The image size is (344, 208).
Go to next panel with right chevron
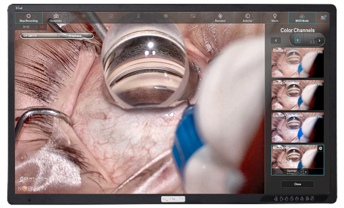[x=320, y=40]
